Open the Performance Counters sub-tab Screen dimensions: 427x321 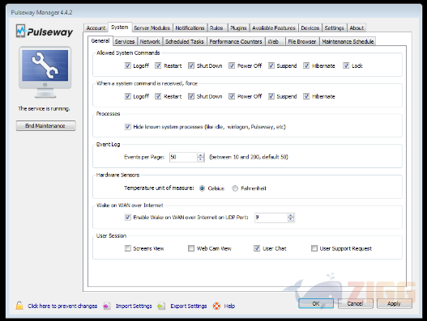[x=236, y=41]
